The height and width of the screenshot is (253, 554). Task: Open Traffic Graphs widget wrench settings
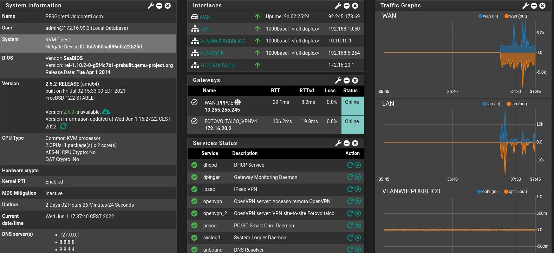pos(526,6)
